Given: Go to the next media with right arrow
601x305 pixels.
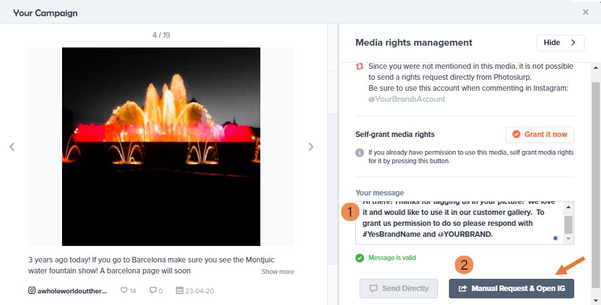Looking at the screenshot, I should [x=311, y=147].
